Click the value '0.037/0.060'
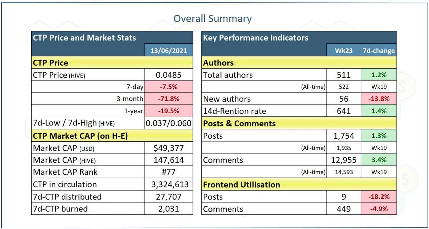 point(169,123)
